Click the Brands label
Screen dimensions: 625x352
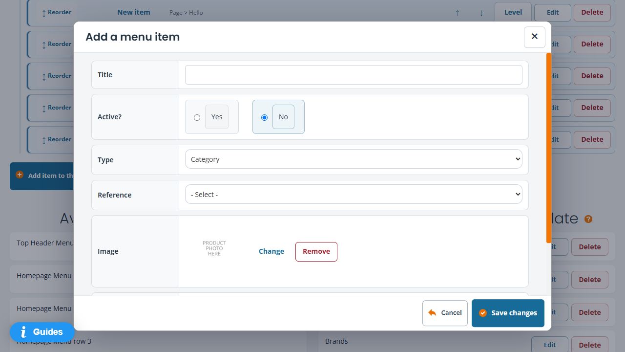(x=336, y=341)
